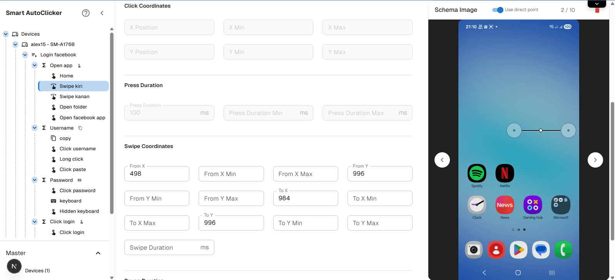Toggle the Use direct point switch
615x280 pixels.
[x=498, y=10]
